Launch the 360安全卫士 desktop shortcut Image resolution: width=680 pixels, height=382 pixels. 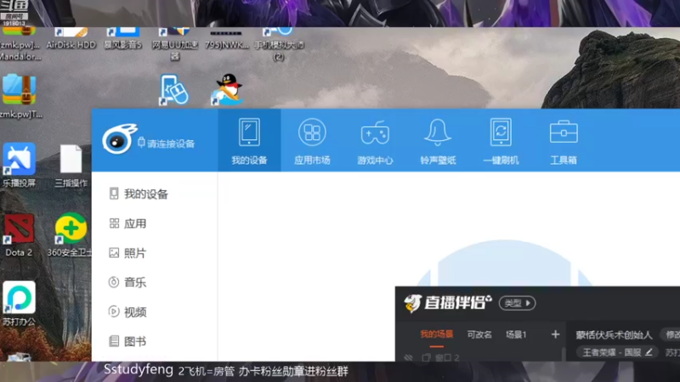coord(71,234)
